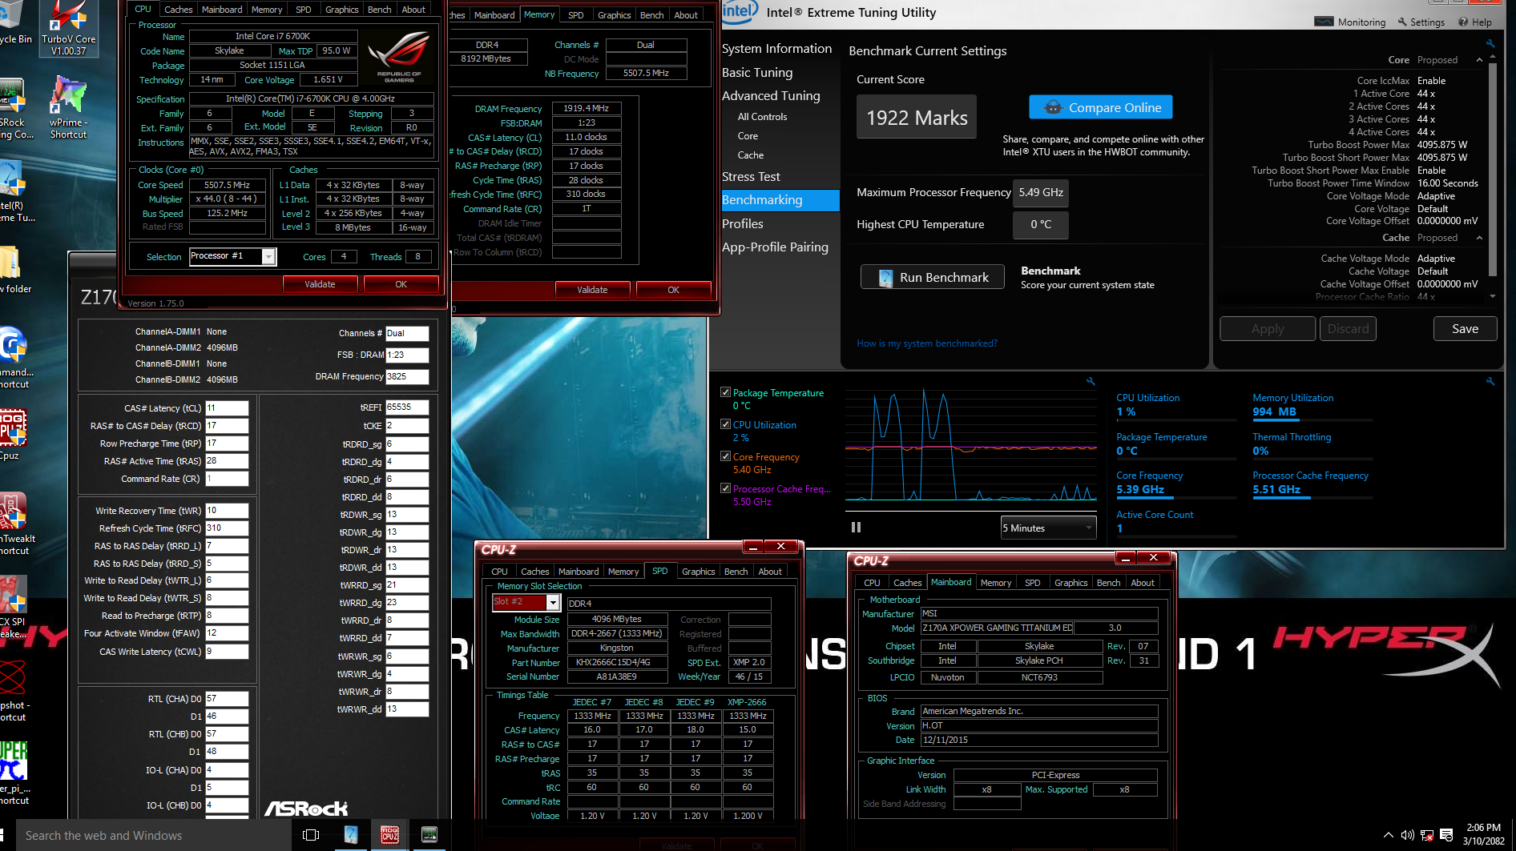
Task: Click wrench icon above the monitoring graph
Action: (1091, 381)
